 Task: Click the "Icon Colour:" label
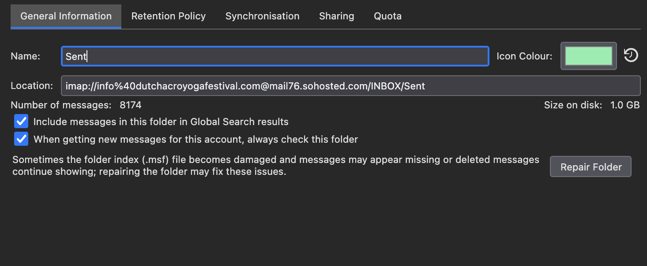point(524,56)
